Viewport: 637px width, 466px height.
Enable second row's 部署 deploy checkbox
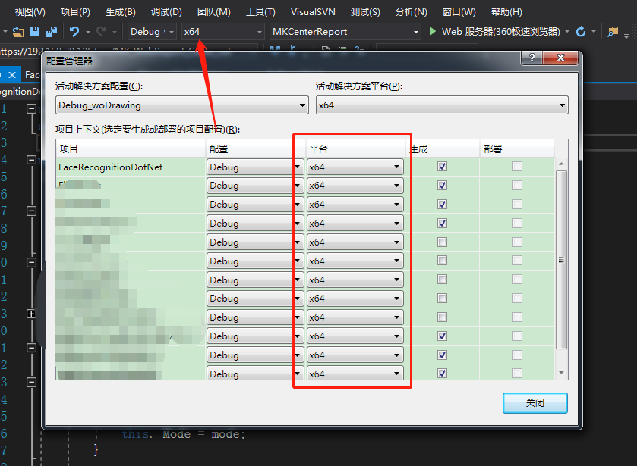tap(517, 186)
